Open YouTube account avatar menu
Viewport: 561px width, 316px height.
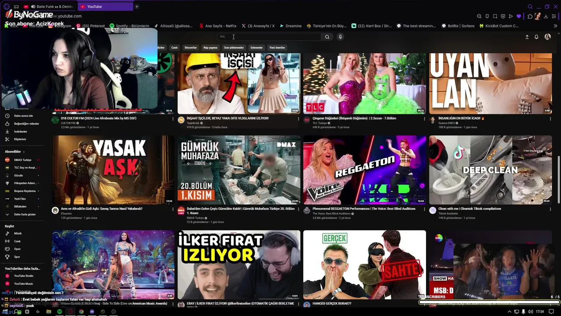547,37
